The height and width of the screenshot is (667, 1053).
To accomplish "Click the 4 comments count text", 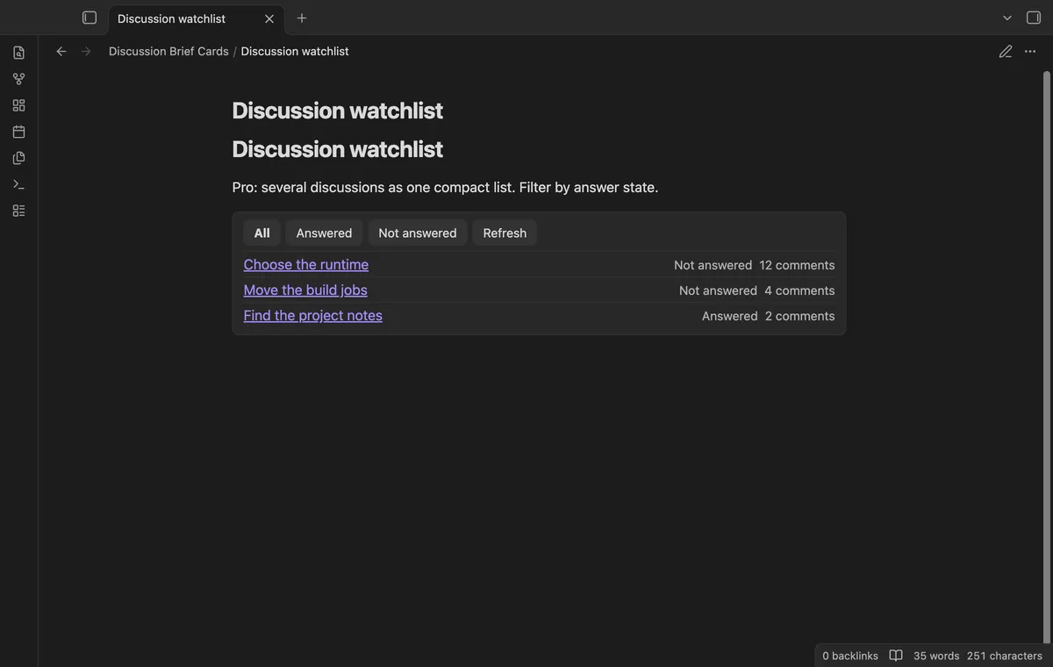I will click(799, 290).
